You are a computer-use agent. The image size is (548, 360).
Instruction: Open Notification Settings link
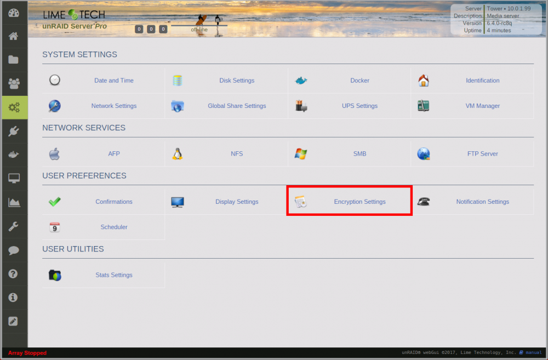coord(483,202)
